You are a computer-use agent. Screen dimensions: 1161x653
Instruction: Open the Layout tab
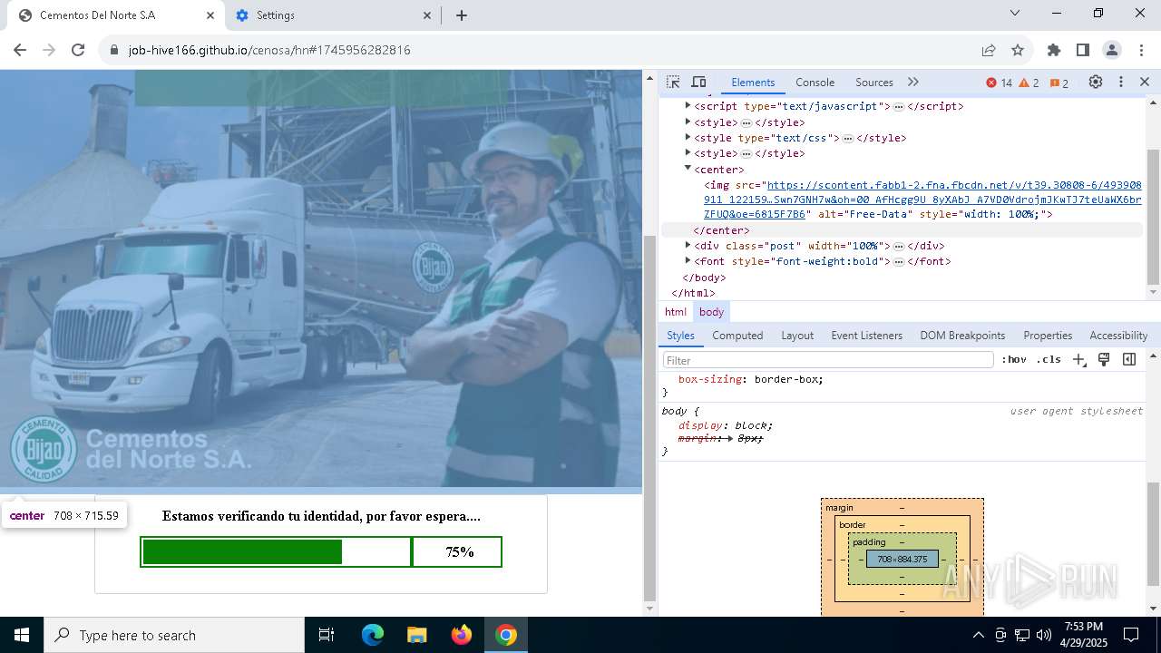click(x=797, y=335)
